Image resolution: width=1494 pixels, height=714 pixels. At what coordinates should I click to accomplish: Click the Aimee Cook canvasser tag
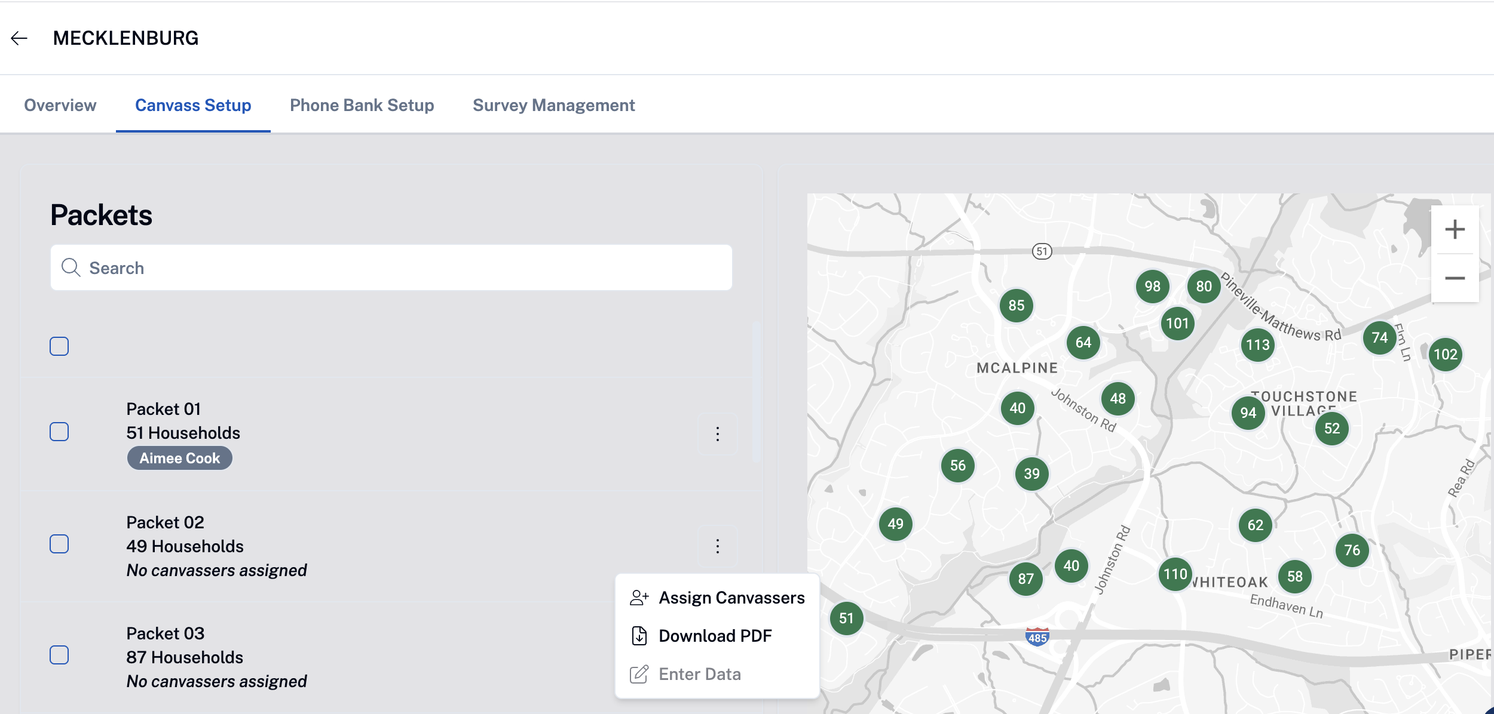pos(179,458)
